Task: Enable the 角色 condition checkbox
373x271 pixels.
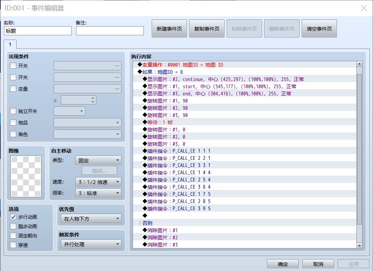Action: tap(13, 134)
